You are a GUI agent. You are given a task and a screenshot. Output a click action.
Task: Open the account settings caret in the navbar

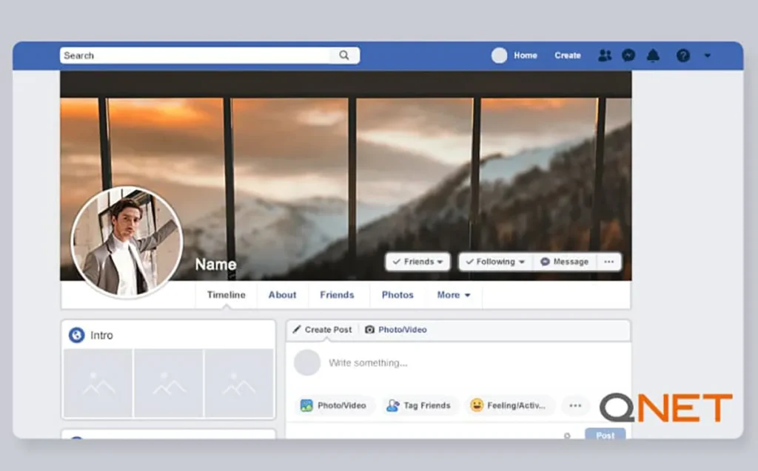(708, 55)
